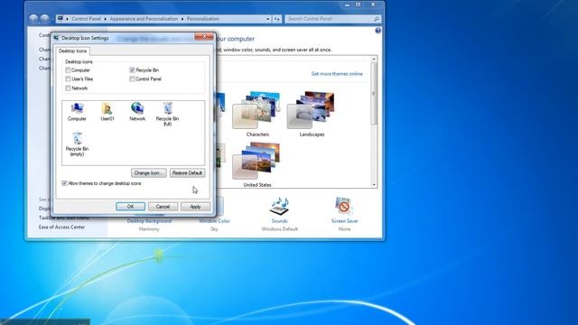Expand arrow after Control Panel breadcrumb
This screenshot has width=578, height=325.
[105, 19]
